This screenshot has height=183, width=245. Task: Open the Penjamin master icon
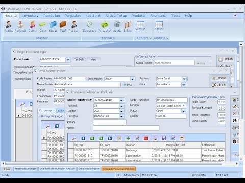coord(20,26)
